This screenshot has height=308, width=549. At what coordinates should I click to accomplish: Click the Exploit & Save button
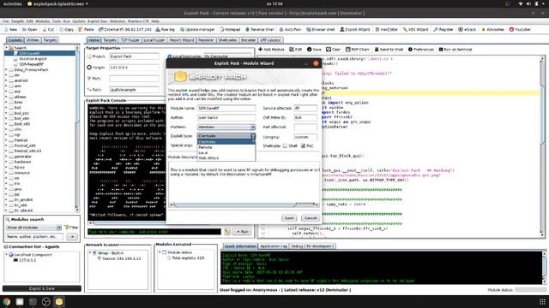click(x=42, y=289)
